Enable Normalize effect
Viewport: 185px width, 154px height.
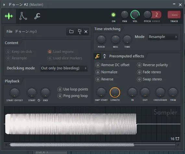(x=106, y=72)
